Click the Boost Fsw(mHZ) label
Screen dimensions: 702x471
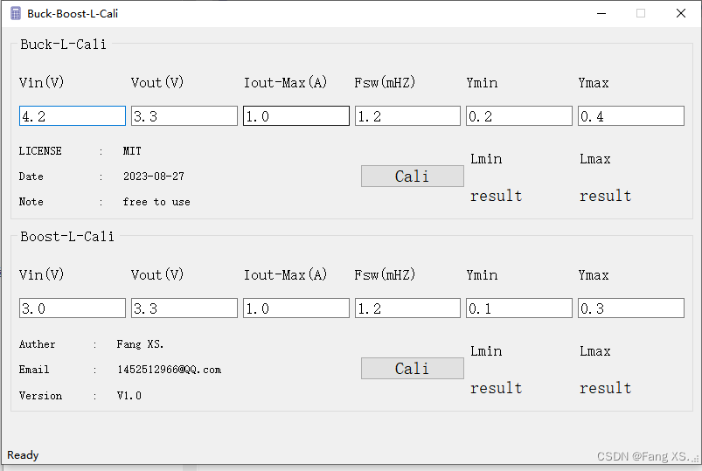tap(385, 274)
